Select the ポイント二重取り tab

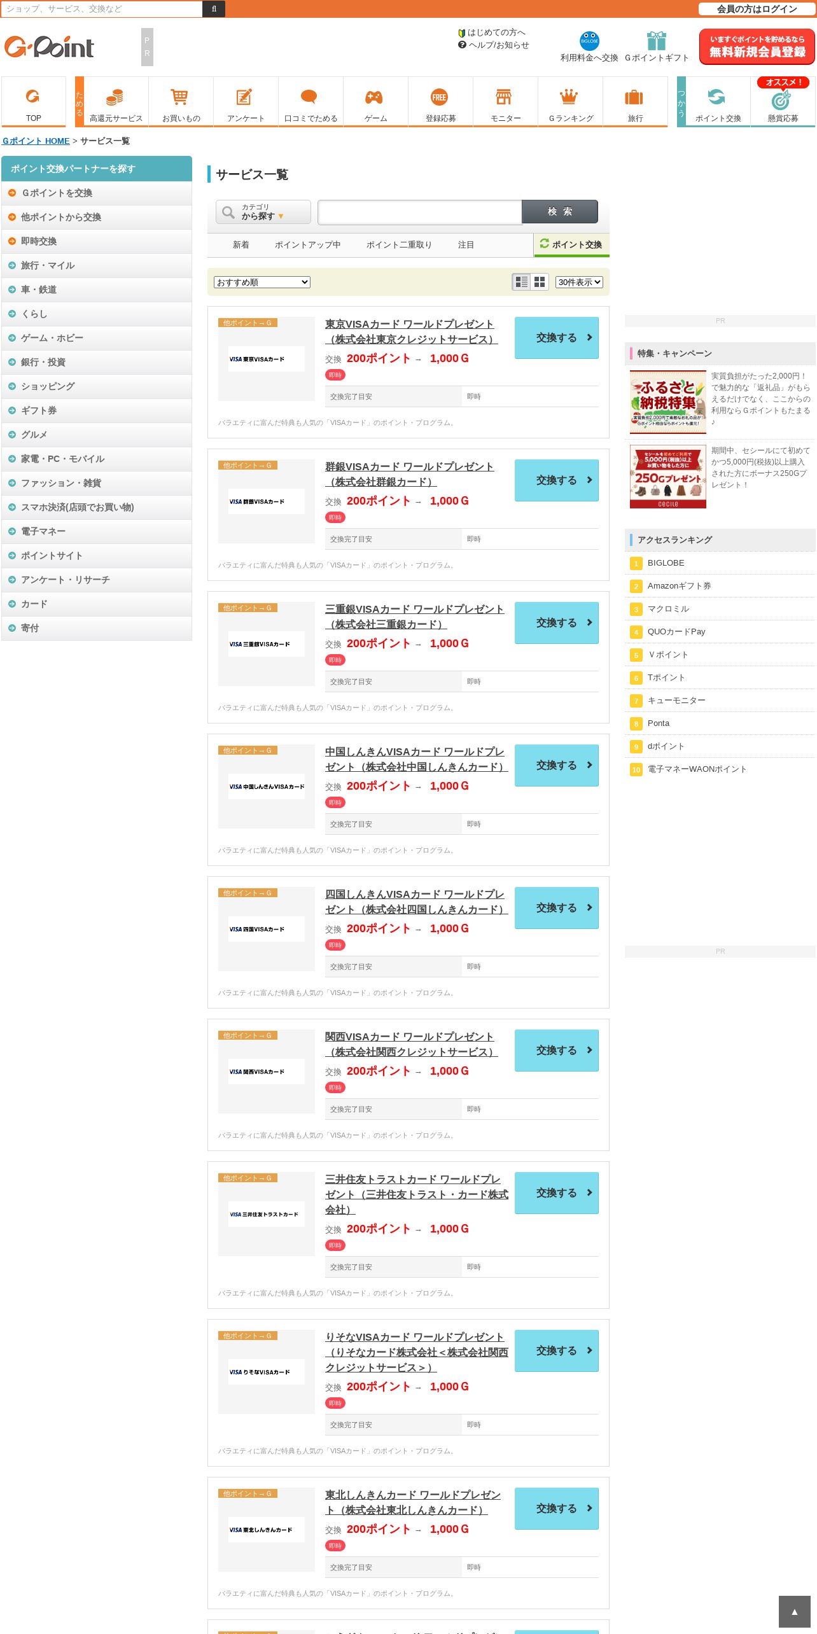click(x=399, y=245)
